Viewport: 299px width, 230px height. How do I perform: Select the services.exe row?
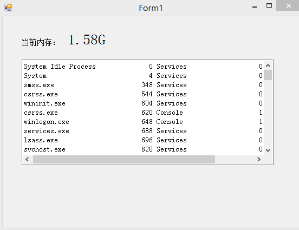143,131
